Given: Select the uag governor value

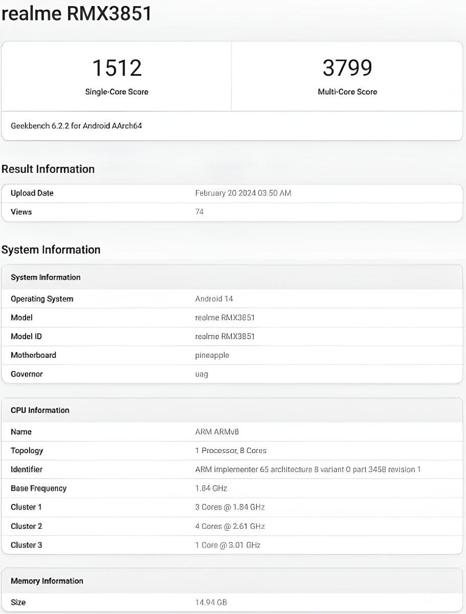Looking at the screenshot, I should pos(202,375).
